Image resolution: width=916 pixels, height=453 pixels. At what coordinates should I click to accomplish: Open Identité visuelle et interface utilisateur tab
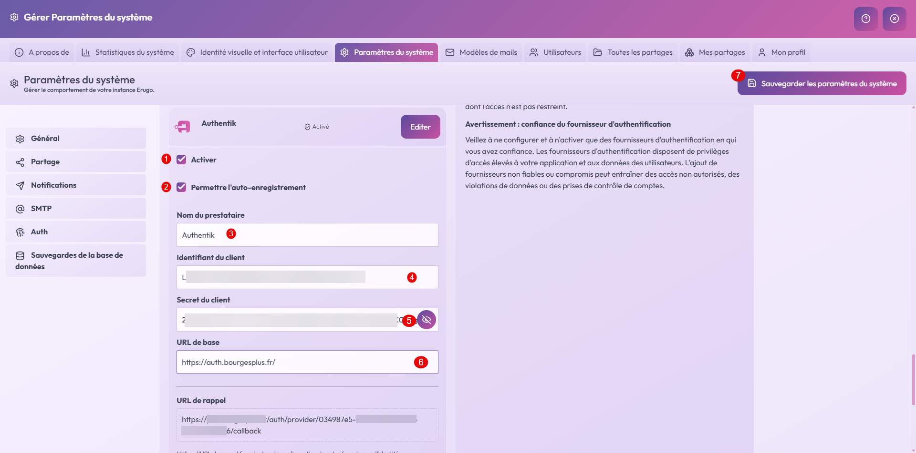point(257,52)
